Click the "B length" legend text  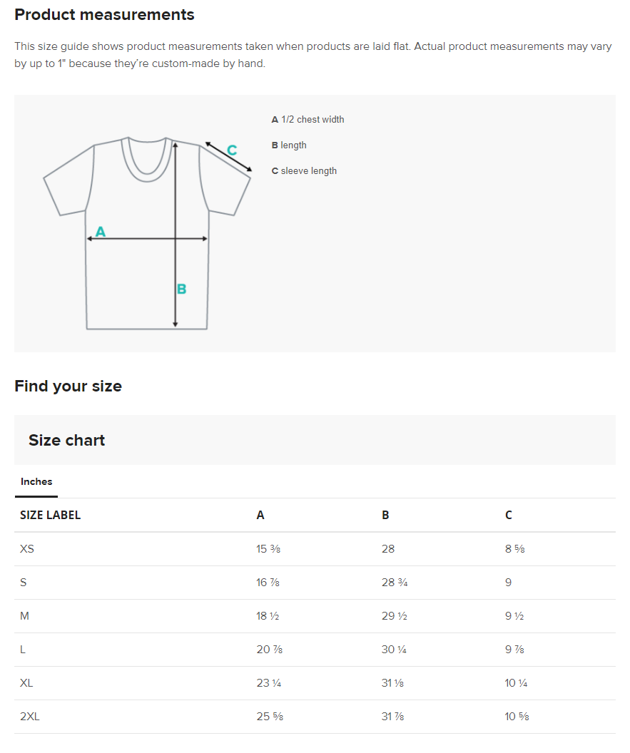tap(289, 145)
